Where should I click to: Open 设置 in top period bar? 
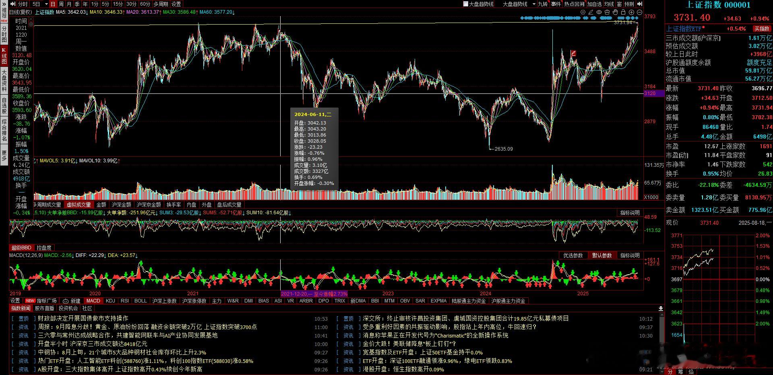[x=176, y=4]
